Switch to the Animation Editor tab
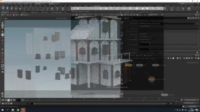The height and width of the screenshot is (112, 200). point(14,12)
